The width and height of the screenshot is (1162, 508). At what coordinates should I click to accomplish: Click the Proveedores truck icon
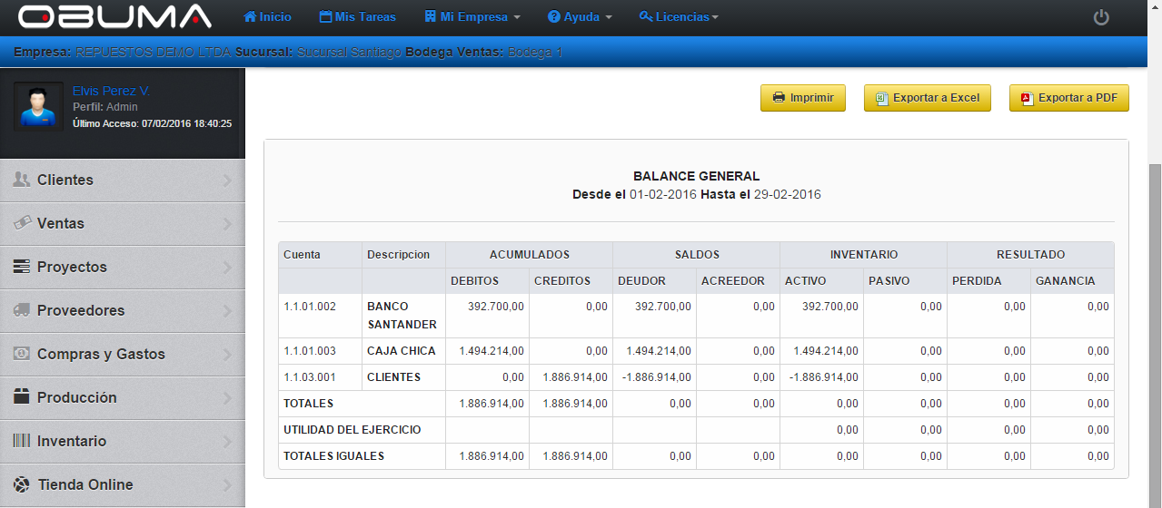[x=22, y=310]
